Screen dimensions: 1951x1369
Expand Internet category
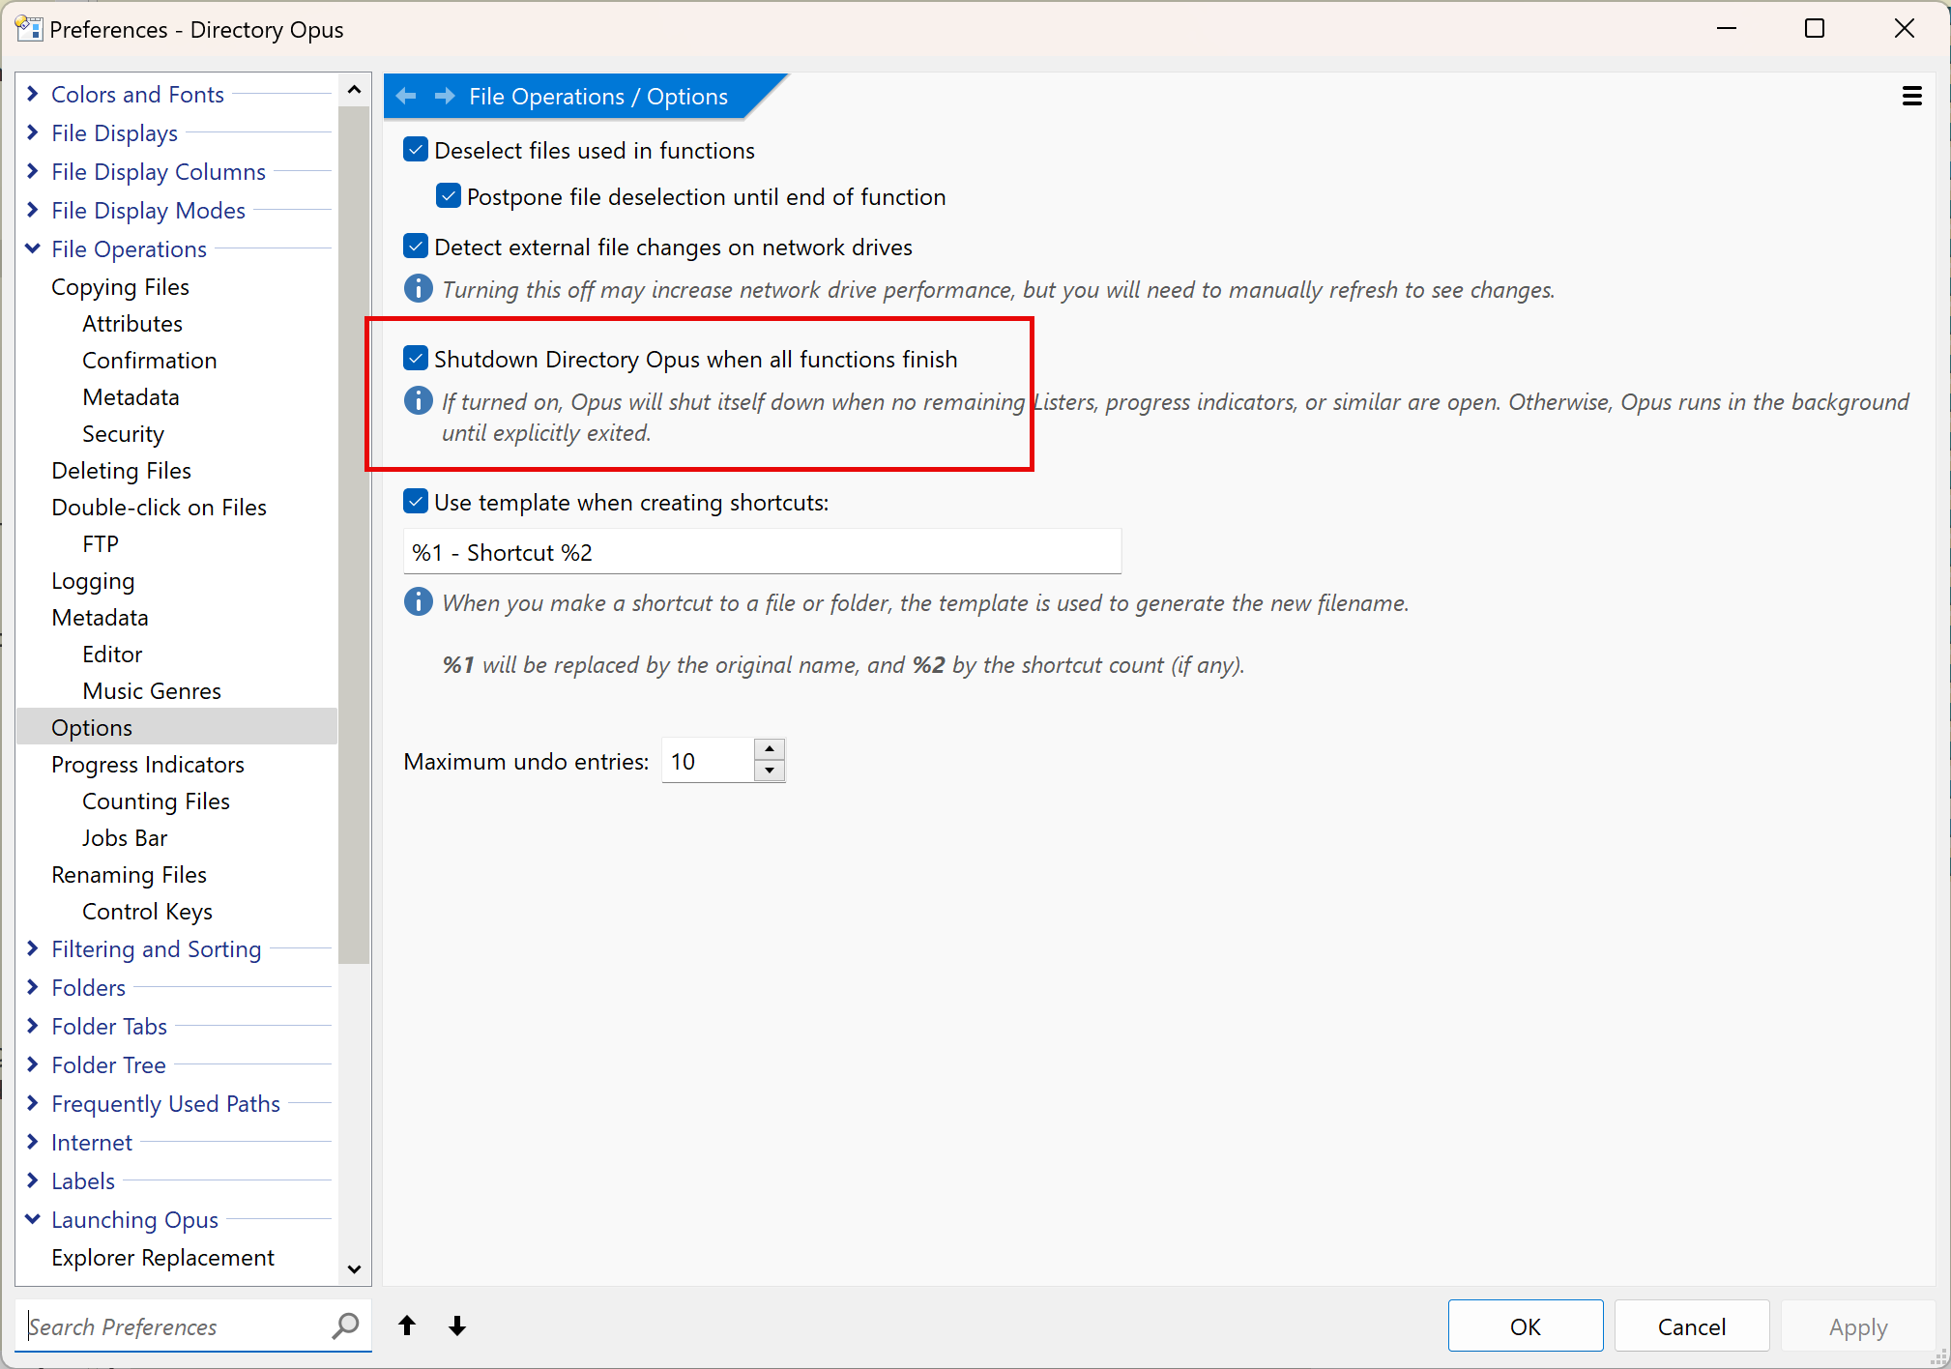pyautogui.click(x=33, y=1142)
